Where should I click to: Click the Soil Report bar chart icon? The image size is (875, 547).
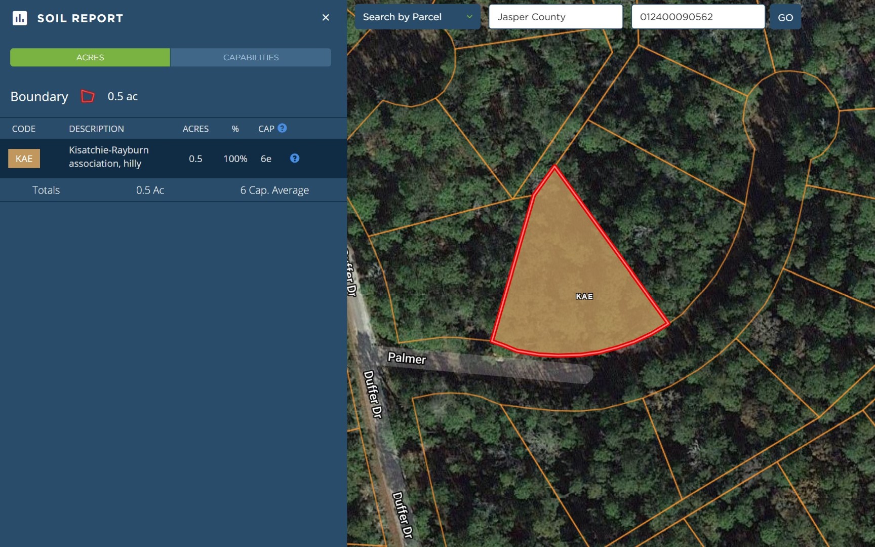[20, 18]
